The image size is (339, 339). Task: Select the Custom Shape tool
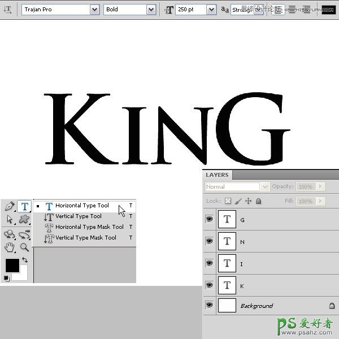[24, 220]
